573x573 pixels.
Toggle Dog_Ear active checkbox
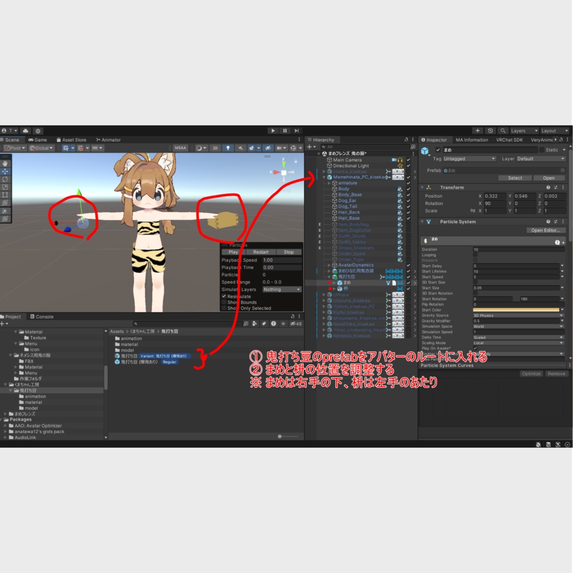coord(408,201)
